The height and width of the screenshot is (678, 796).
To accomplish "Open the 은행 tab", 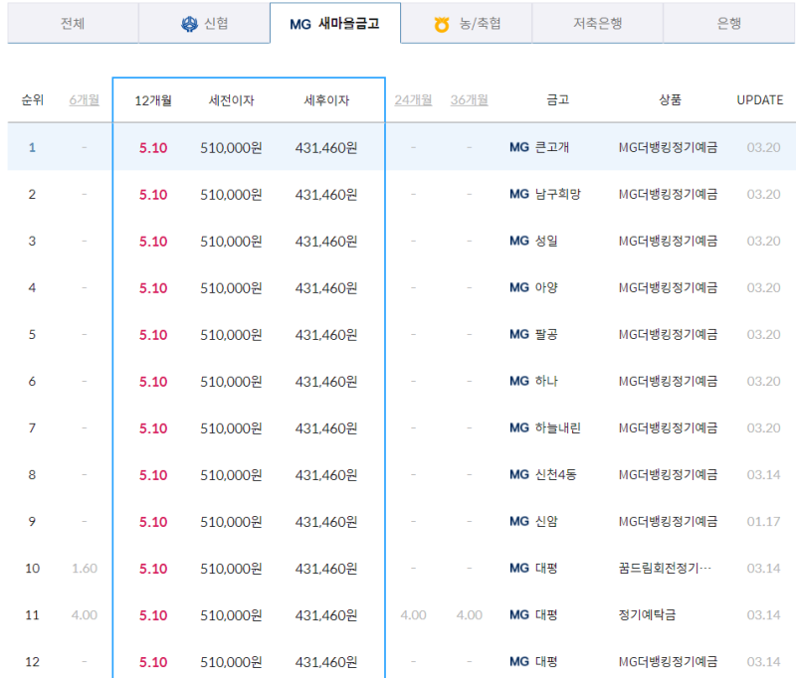I will [x=729, y=23].
